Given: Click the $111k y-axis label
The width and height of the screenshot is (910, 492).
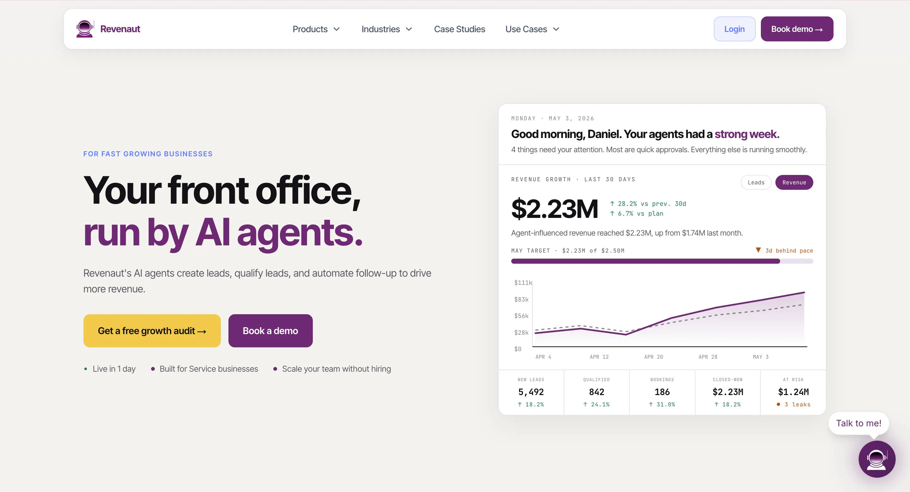Looking at the screenshot, I should point(523,283).
